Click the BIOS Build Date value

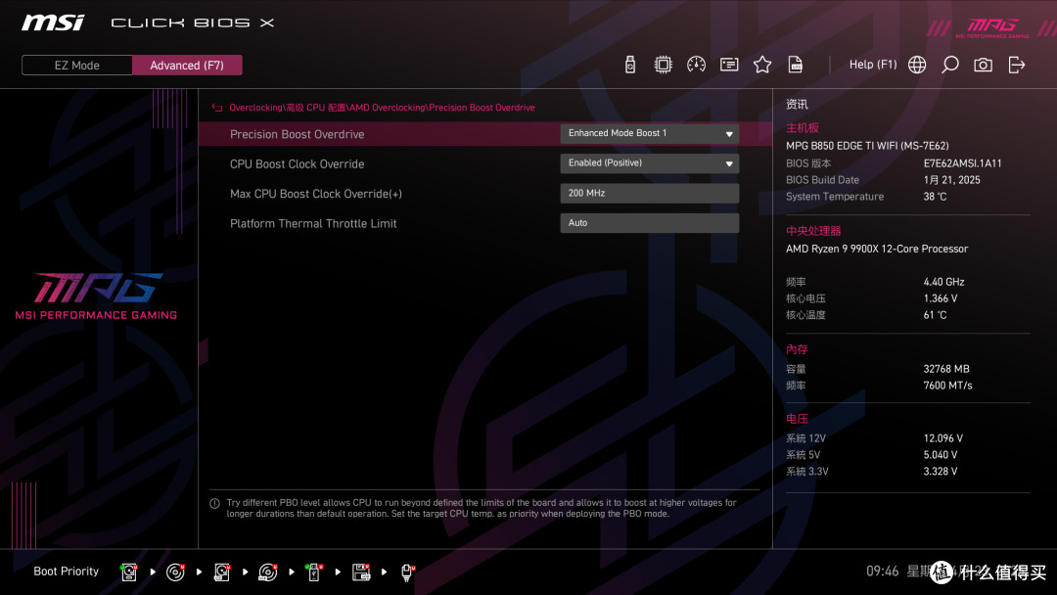click(951, 180)
